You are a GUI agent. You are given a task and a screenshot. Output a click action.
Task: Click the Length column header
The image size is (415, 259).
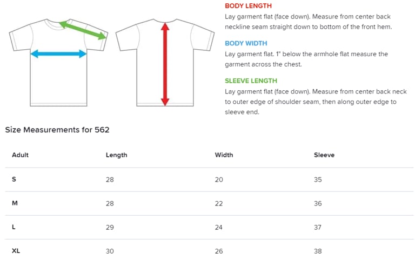pos(116,155)
